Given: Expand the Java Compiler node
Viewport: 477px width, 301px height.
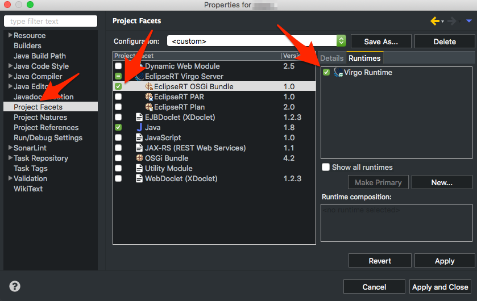Looking at the screenshot, I should click(x=10, y=76).
